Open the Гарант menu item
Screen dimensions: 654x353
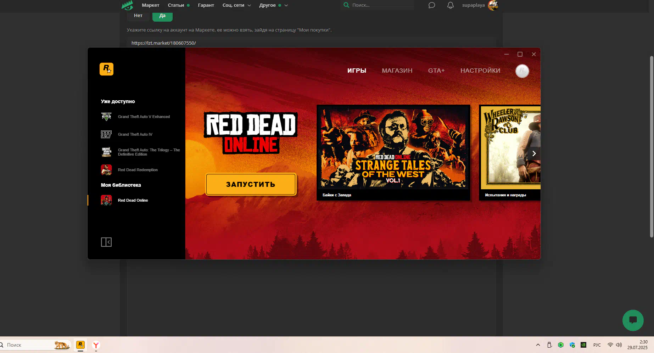point(206,5)
